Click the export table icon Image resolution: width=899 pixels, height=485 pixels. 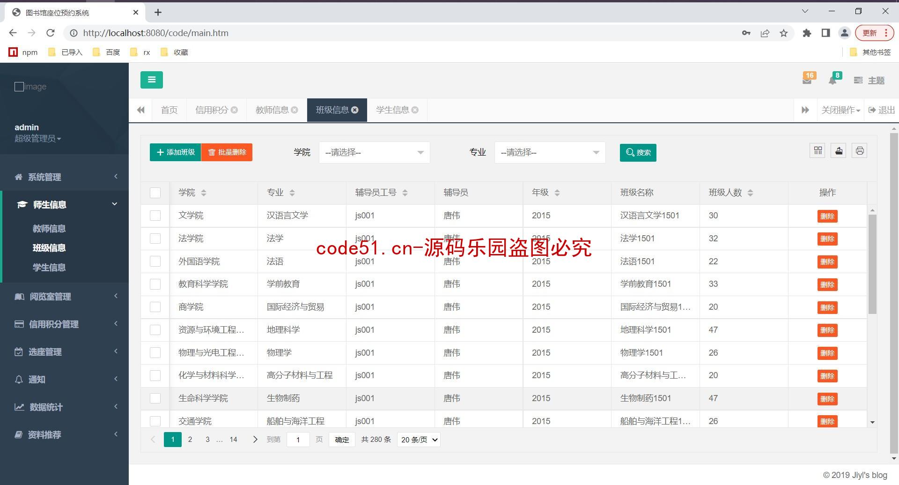click(x=839, y=150)
